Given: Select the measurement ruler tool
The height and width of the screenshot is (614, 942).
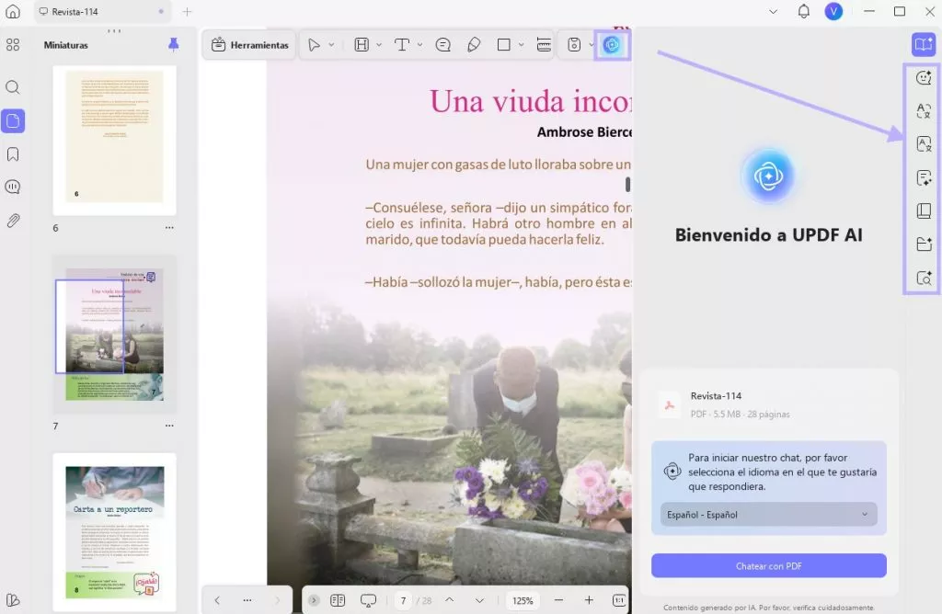Looking at the screenshot, I should [544, 45].
